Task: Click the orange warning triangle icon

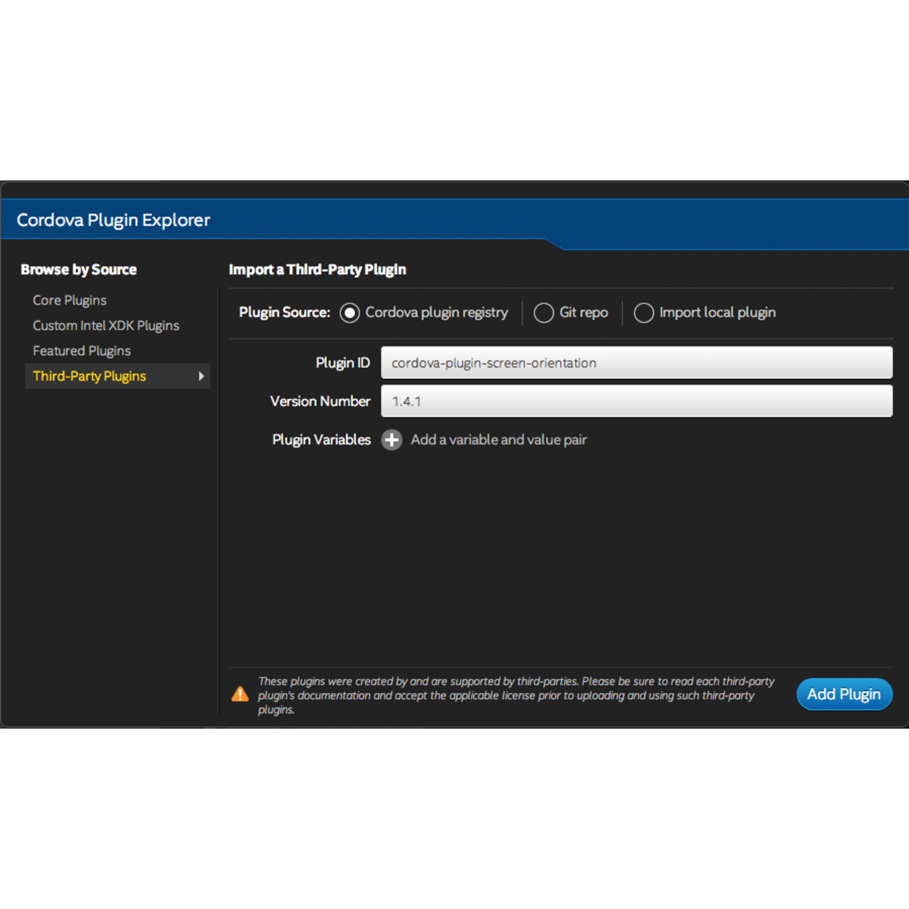Action: tap(241, 695)
